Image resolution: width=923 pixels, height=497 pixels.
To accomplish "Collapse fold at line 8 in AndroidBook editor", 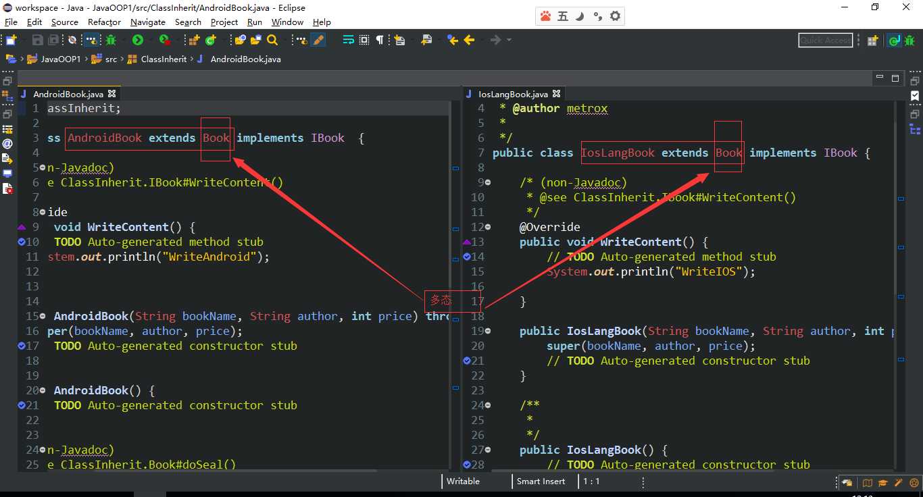I will 44,212.
